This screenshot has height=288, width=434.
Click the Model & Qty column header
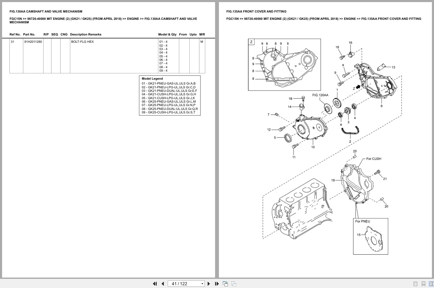pos(167,34)
